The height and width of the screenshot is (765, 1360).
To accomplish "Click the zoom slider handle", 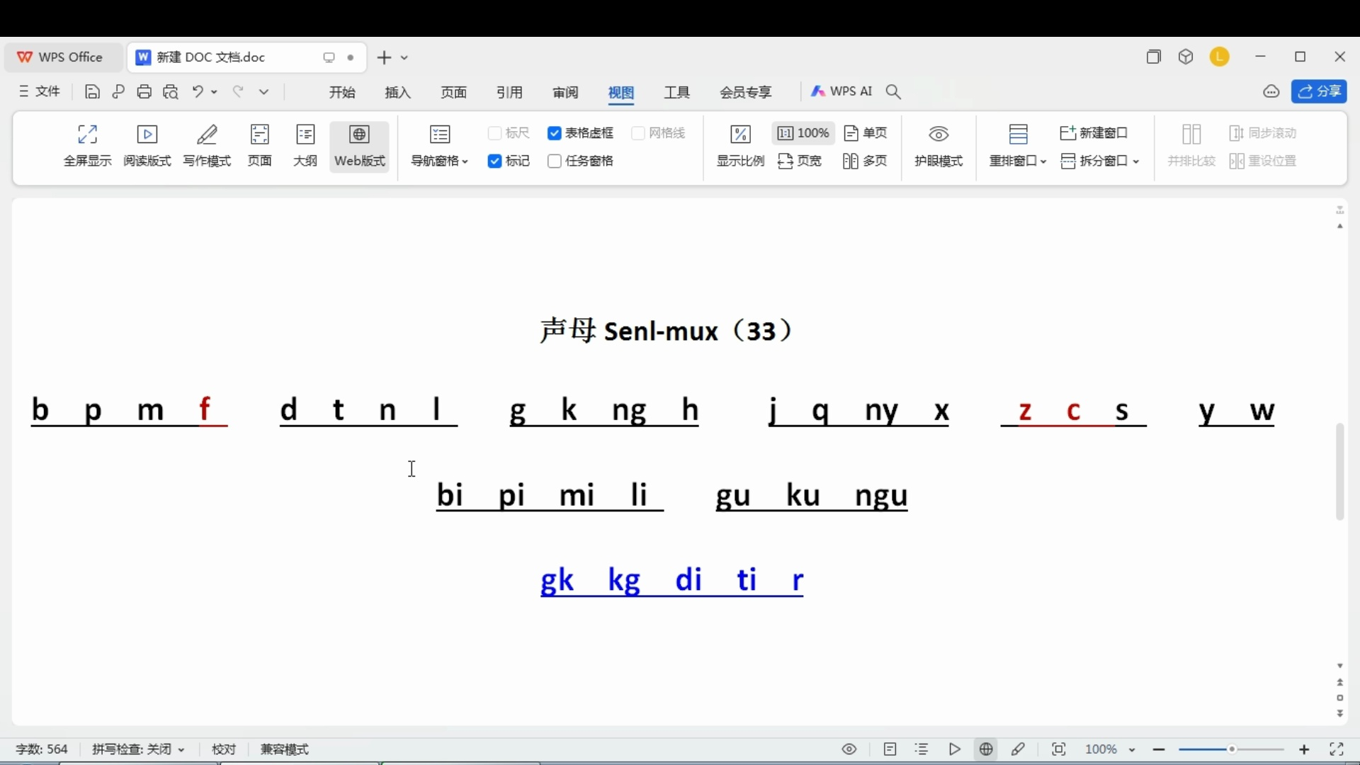I will click(1232, 749).
